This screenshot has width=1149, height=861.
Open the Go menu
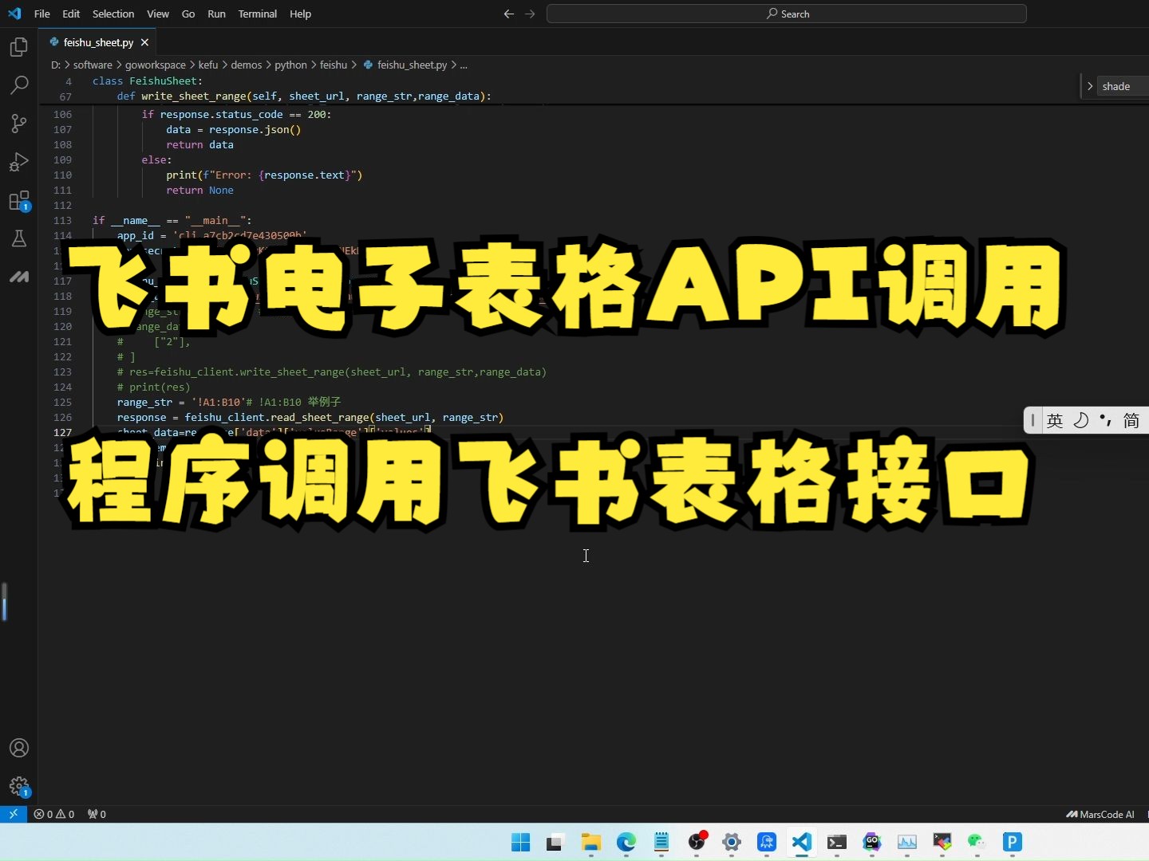pos(188,14)
